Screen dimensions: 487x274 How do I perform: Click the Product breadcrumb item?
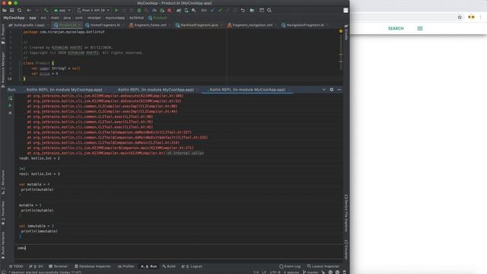pyautogui.click(x=158, y=18)
